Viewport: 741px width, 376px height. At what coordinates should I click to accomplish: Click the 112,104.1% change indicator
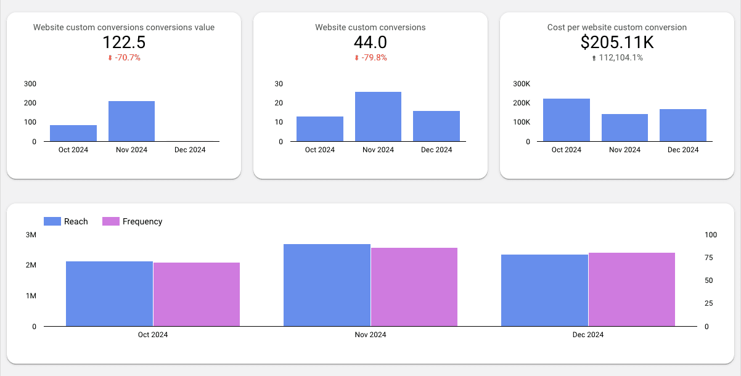point(621,58)
